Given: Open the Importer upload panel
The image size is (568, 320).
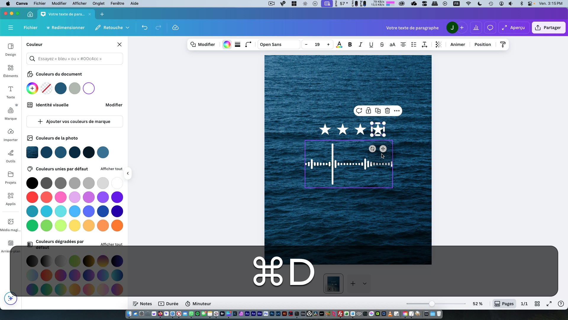Looking at the screenshot, I should [11, 135].
